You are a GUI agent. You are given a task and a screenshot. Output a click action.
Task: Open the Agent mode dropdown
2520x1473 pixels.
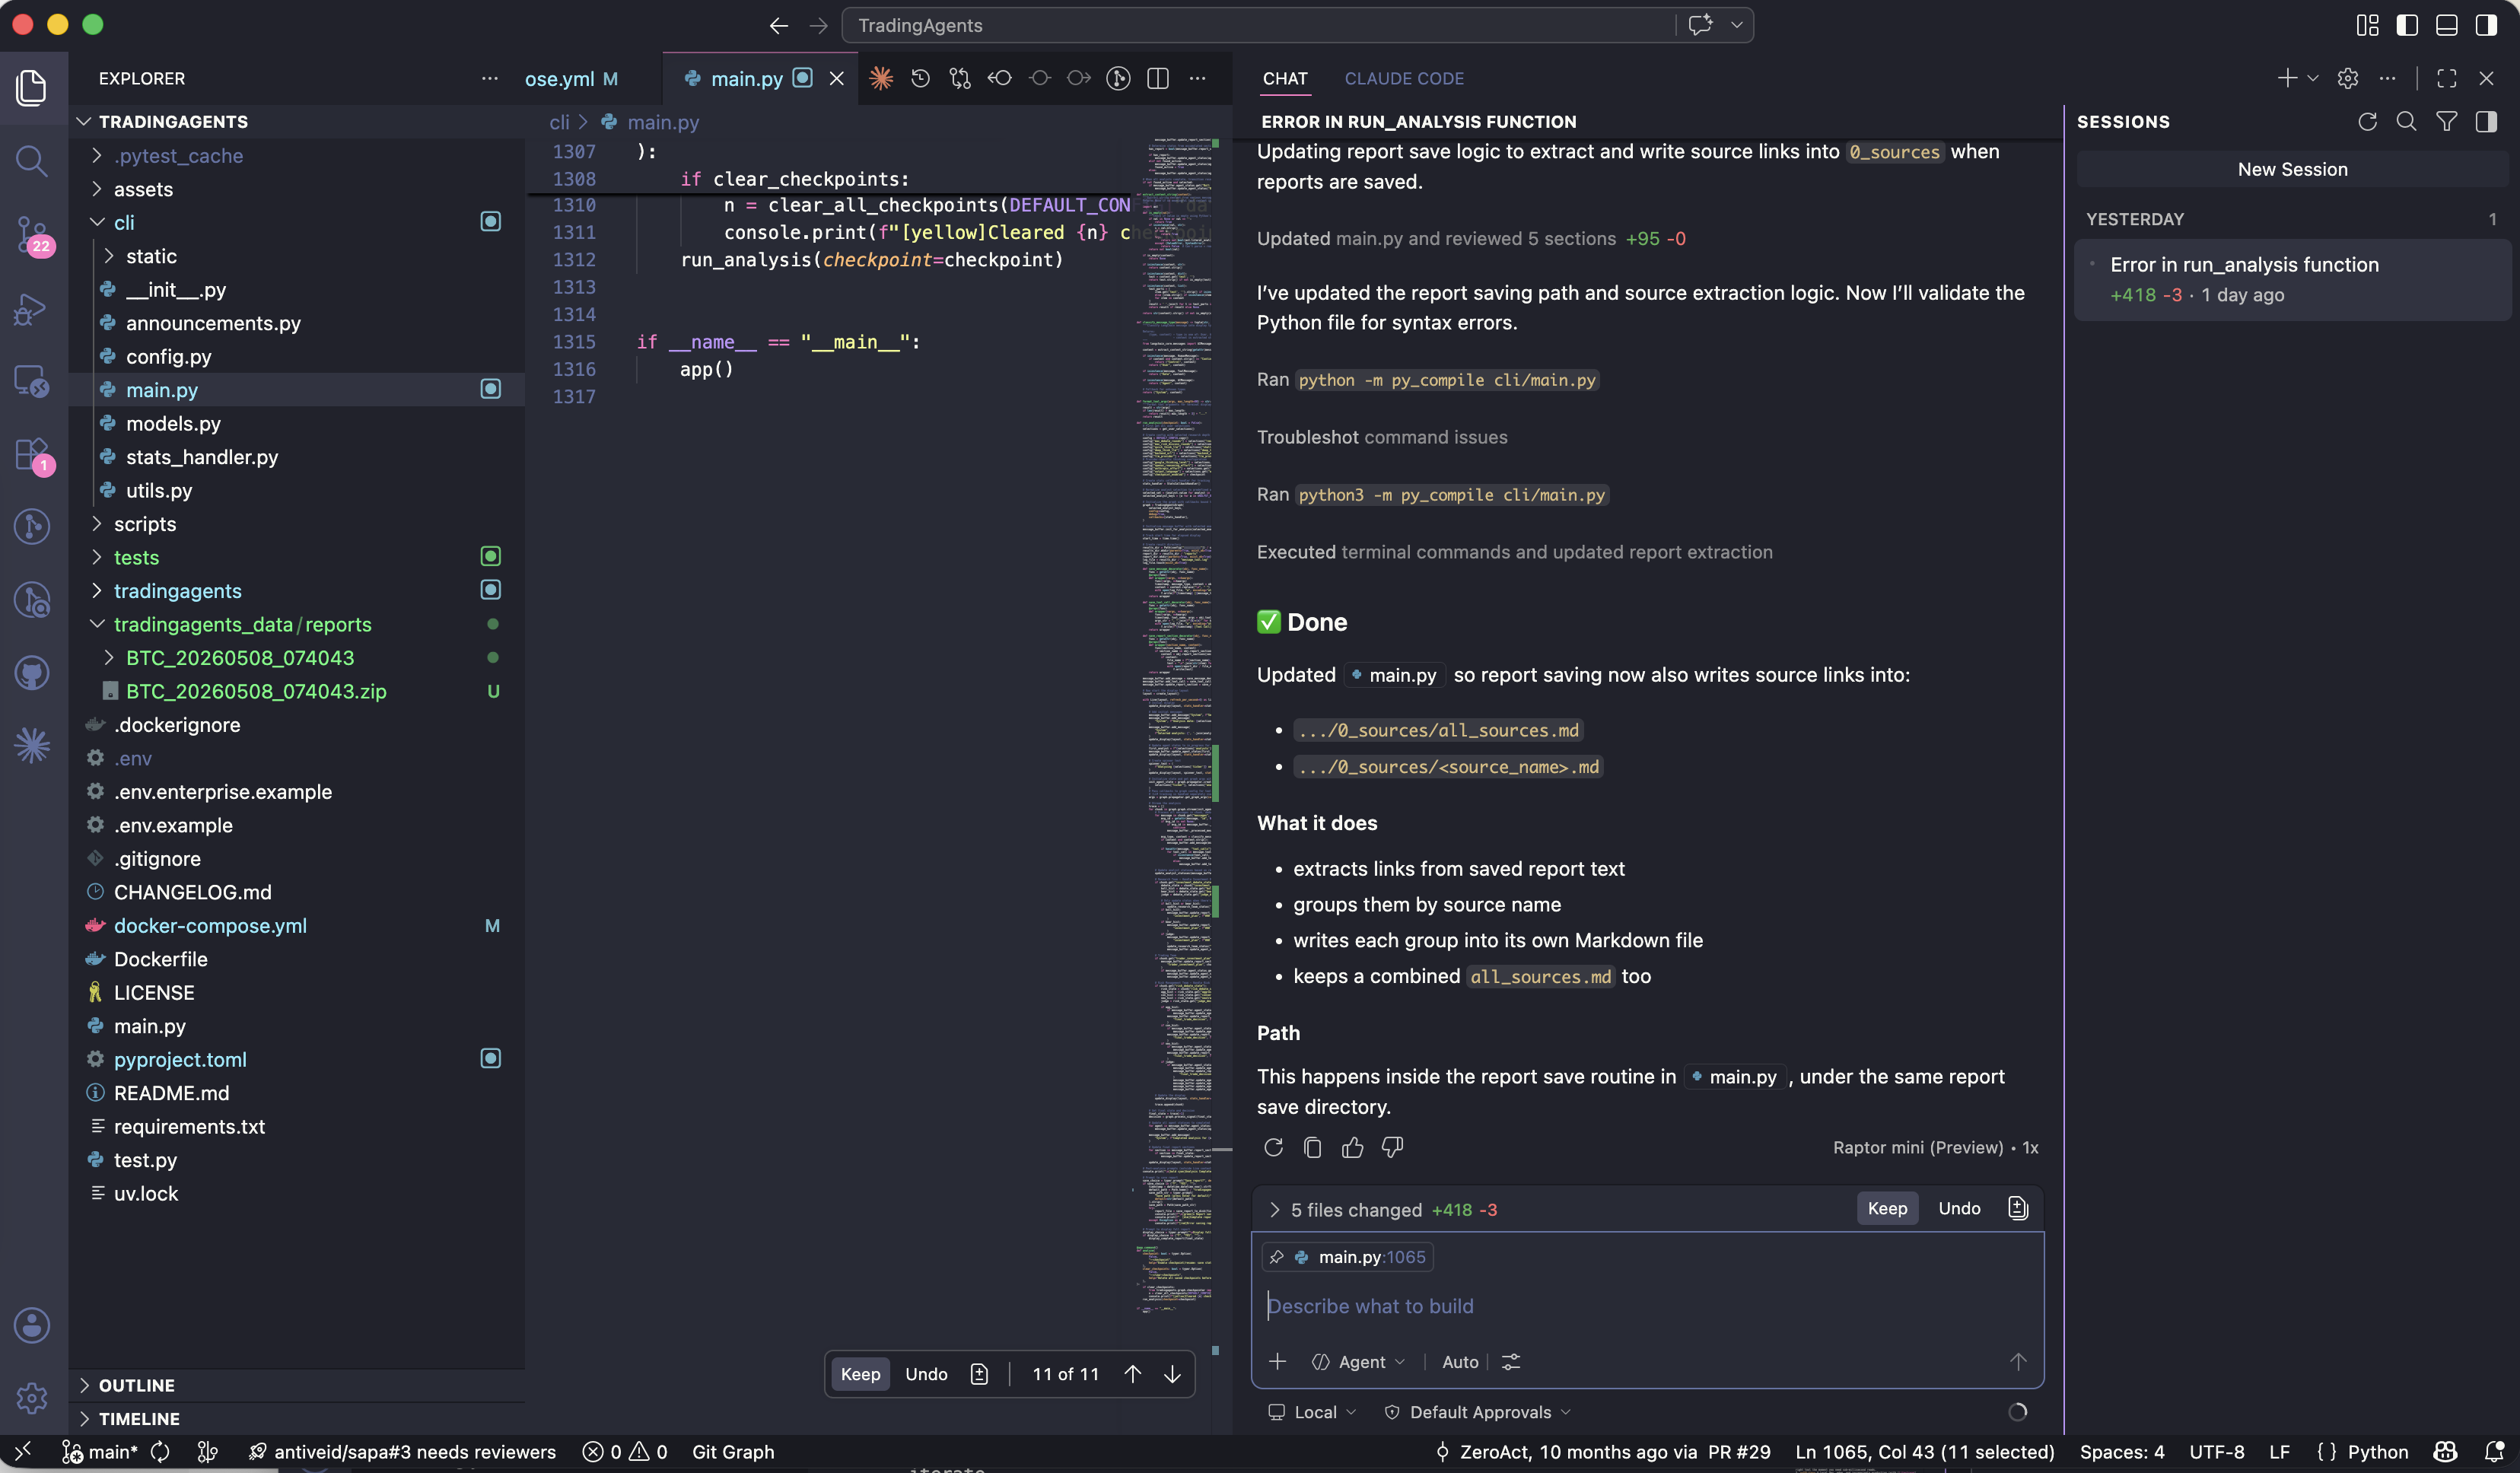click(x=1358, y=1361)
